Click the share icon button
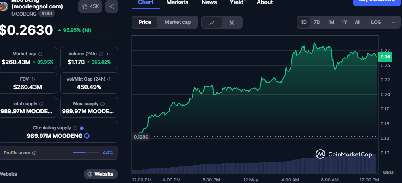The height and width of the screenshot is (183, 402). pyautogui.click(x=112, y=7)
